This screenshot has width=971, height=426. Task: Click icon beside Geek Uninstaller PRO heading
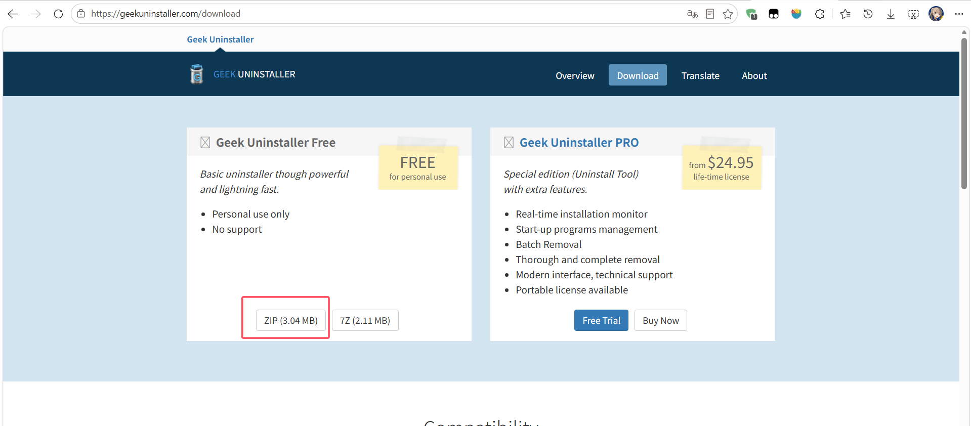(x=509, y=143)
